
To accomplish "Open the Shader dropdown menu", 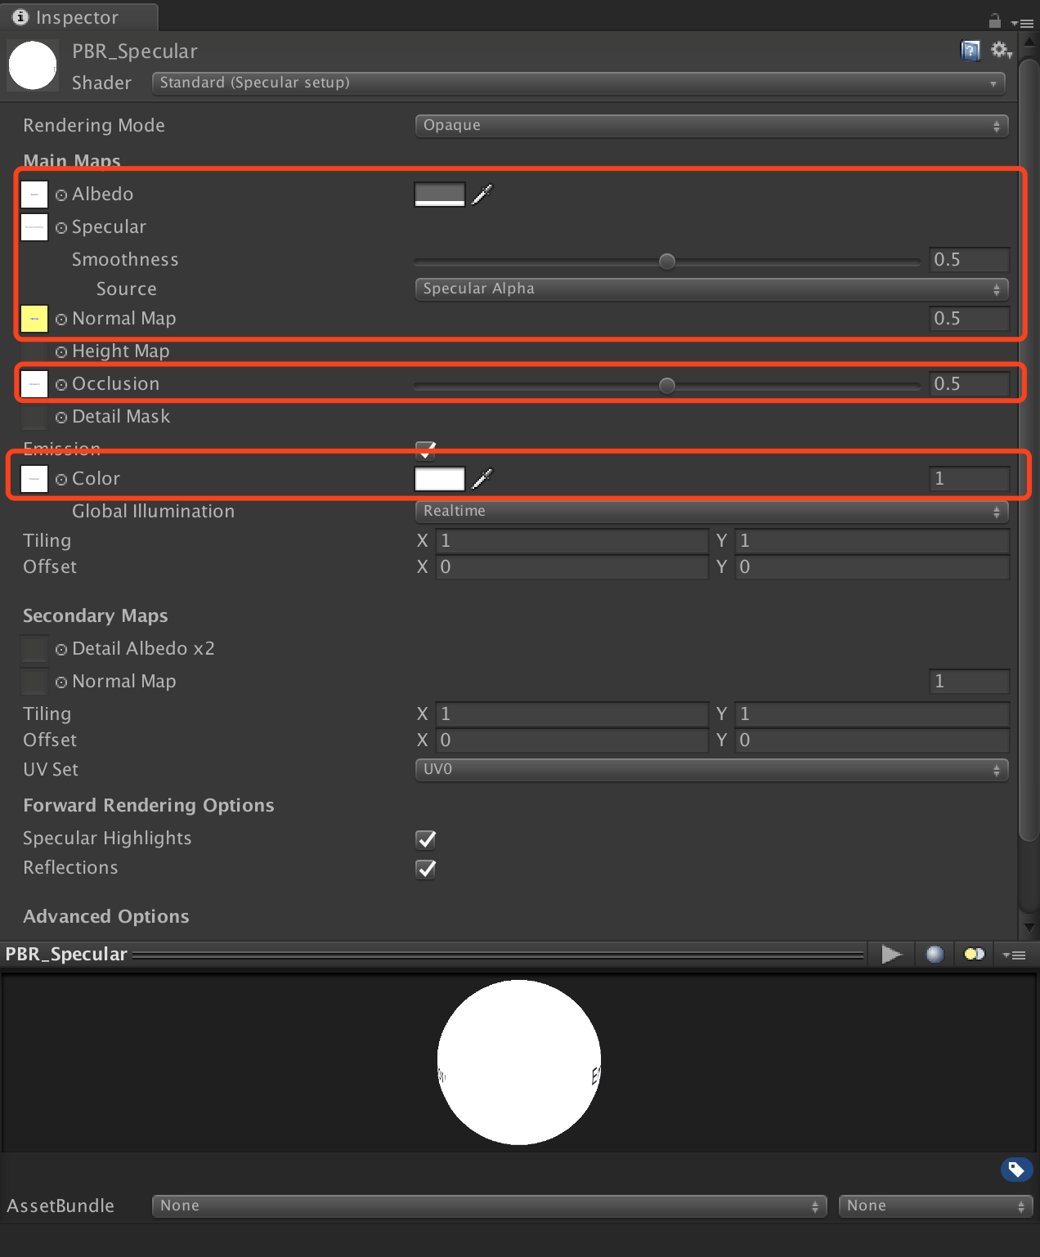I will tap(578, 83).
